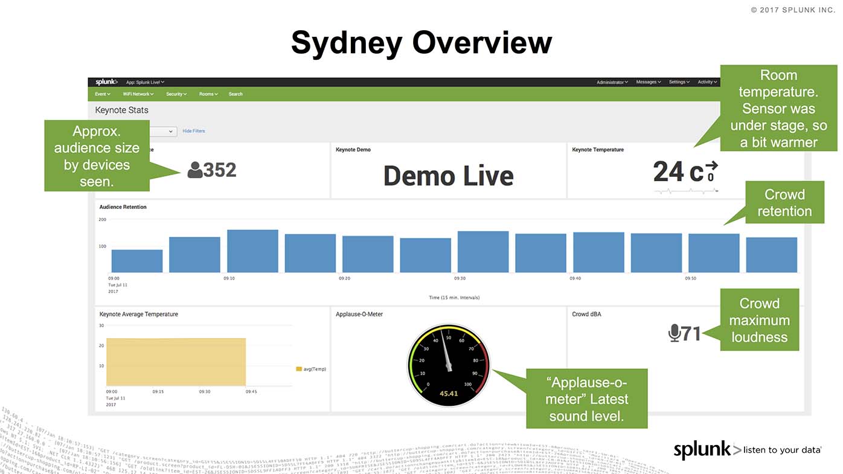This screenshot has height=474, width=843.
Task: Click the 09:45 label on temperature chart axis
Action: (x=251, y=392)
